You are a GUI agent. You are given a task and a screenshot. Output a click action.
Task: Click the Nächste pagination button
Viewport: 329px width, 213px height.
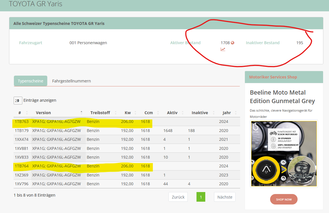tap(225, 197)
